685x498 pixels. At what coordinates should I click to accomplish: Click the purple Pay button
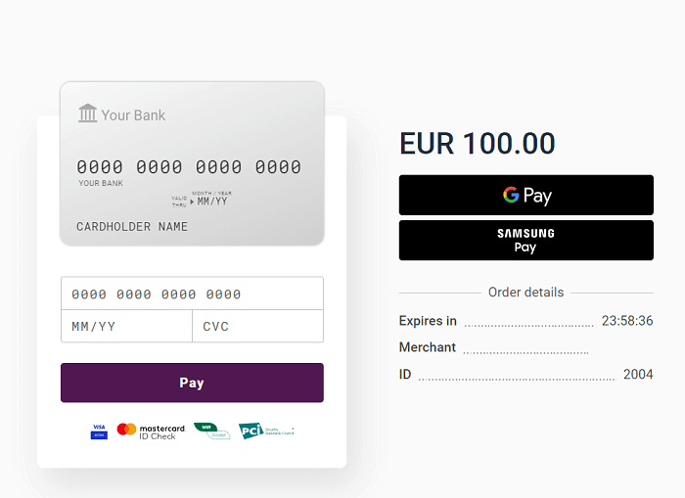[x=192, y=383]
